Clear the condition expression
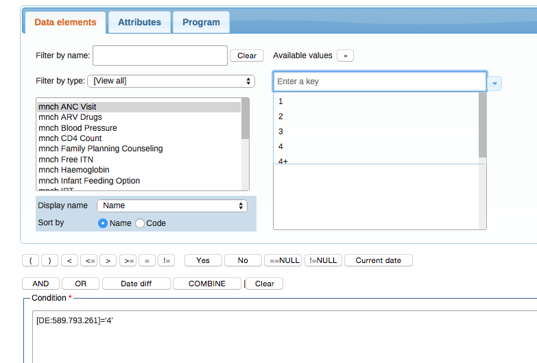Screen dimensions: 537x363 (x=265, y=284)
